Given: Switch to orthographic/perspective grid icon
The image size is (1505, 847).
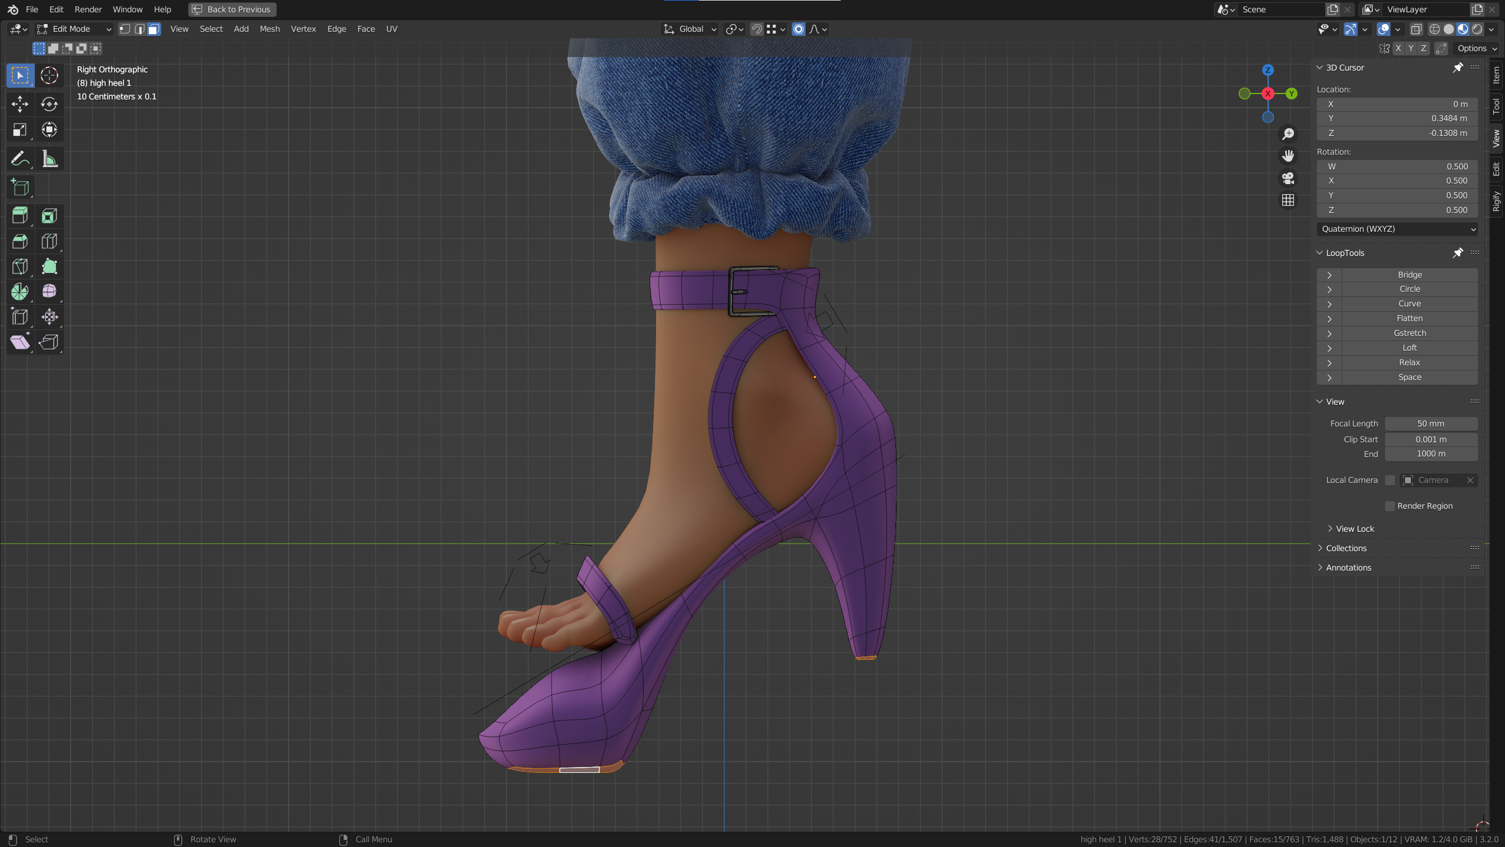Looking at the screenshot, I should click(1288, 201).
